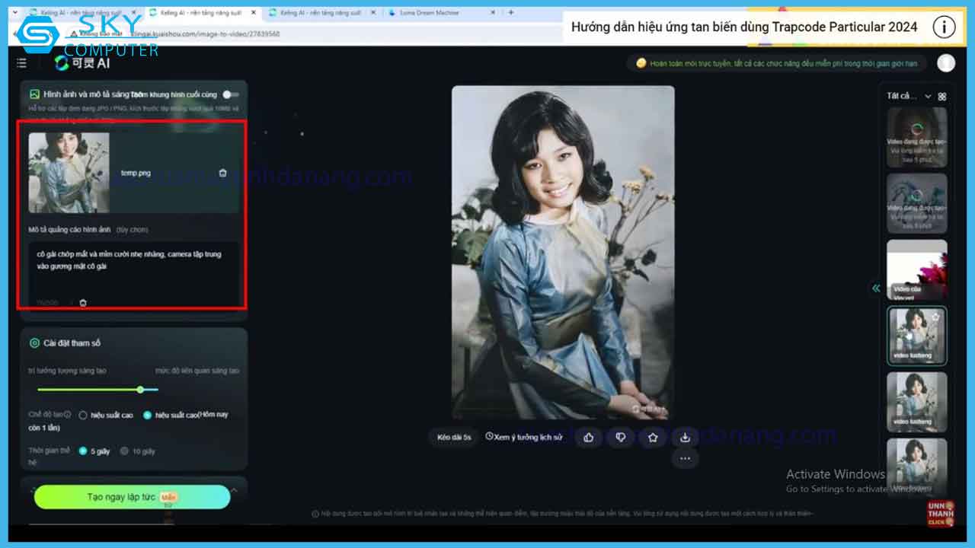Open a new browser tab with plus
Image resolution: width=975 pixels, height=548 pixels.
click(510, 12)
